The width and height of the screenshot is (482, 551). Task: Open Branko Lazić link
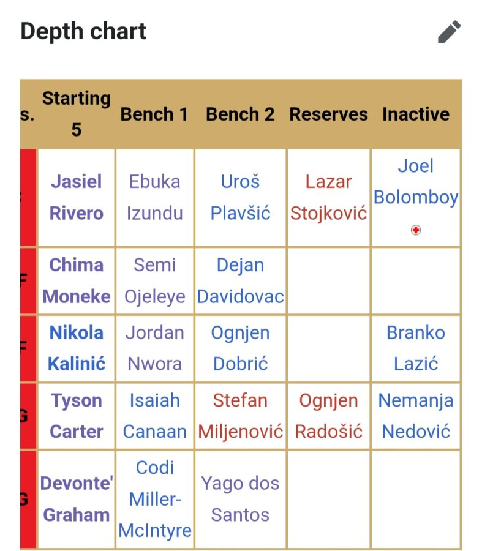coord(416,348)
